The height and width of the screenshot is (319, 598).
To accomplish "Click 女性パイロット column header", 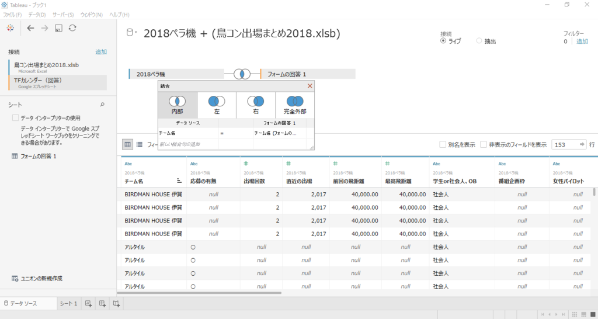I will 573,172.
